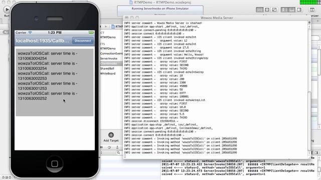Click the scroll-up arrow in Wowza window

tap(309, 26)
